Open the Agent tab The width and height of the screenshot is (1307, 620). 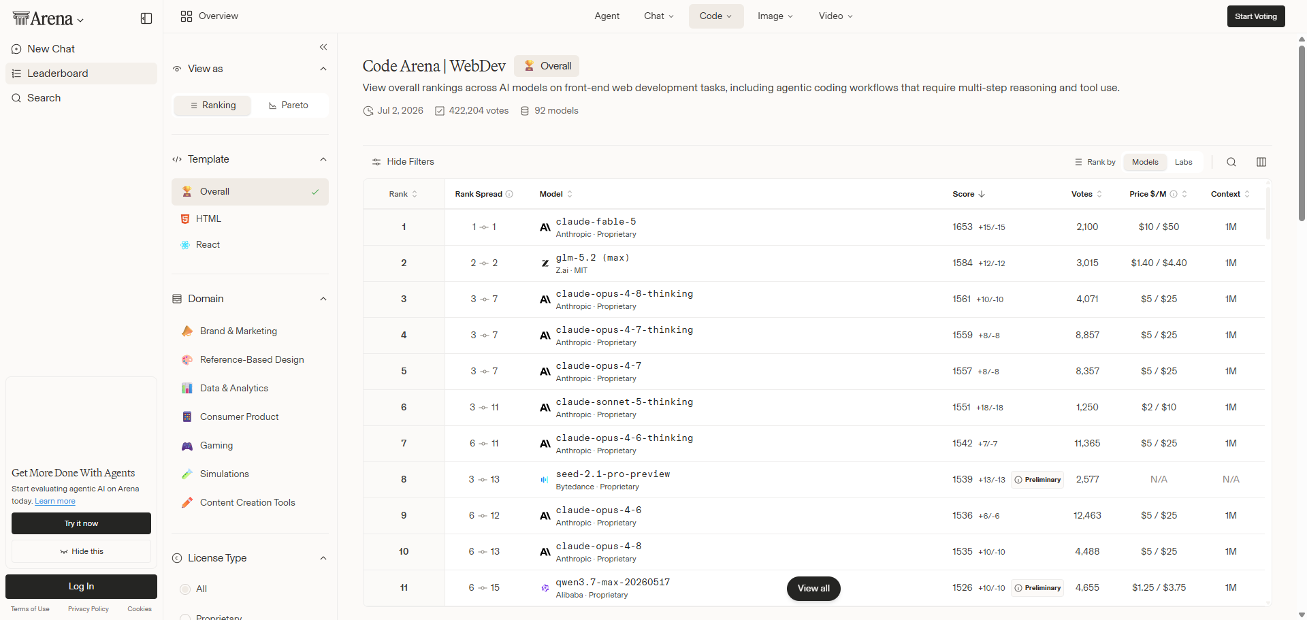[x=607, y=16]
